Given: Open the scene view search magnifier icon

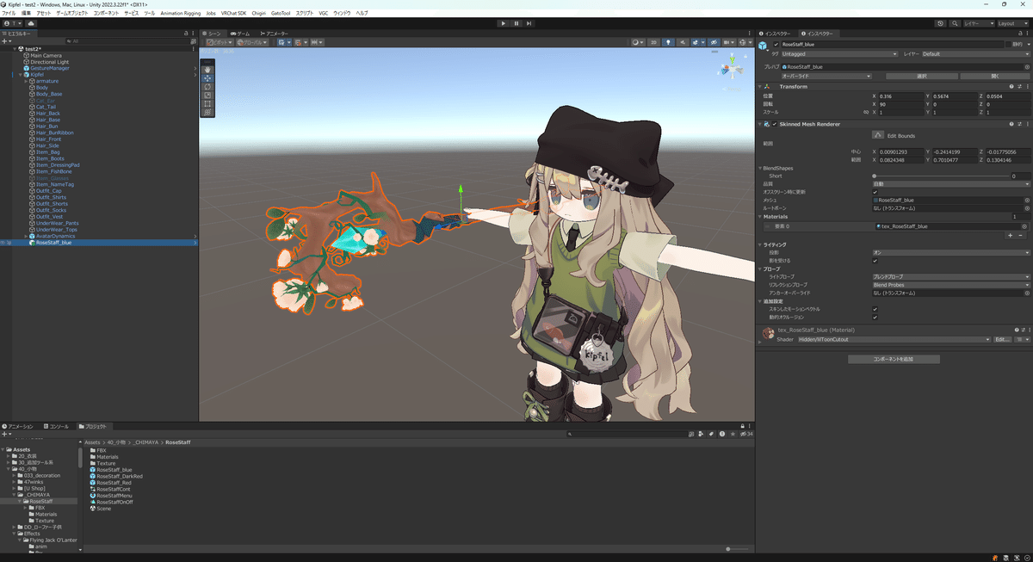Looking at the screenshot, I should coord(955,23).
